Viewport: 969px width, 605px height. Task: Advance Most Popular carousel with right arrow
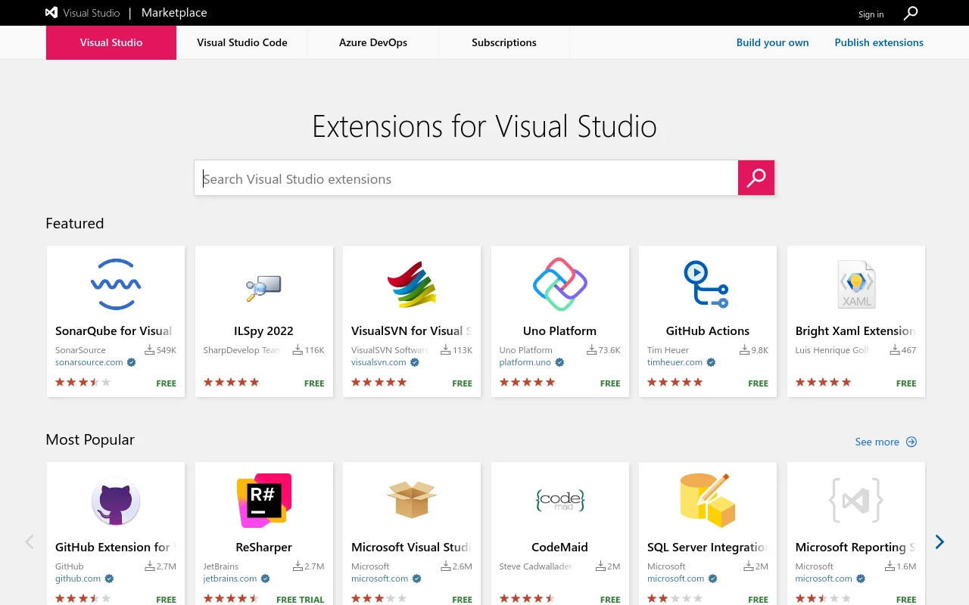pyautogui.click(x=939, y=541)
